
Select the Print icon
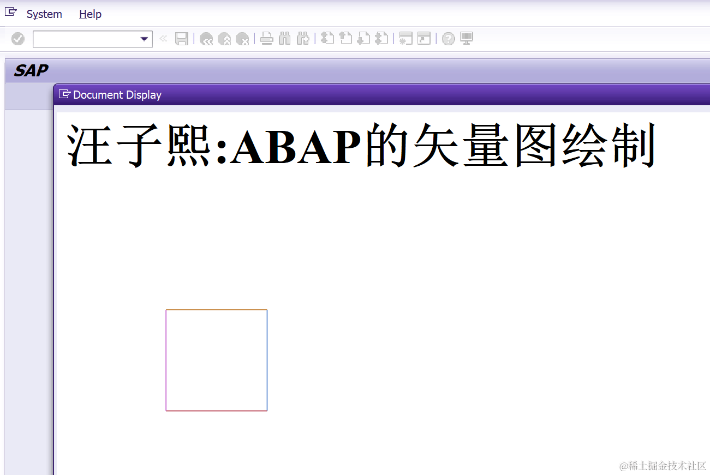click(266, 39)
